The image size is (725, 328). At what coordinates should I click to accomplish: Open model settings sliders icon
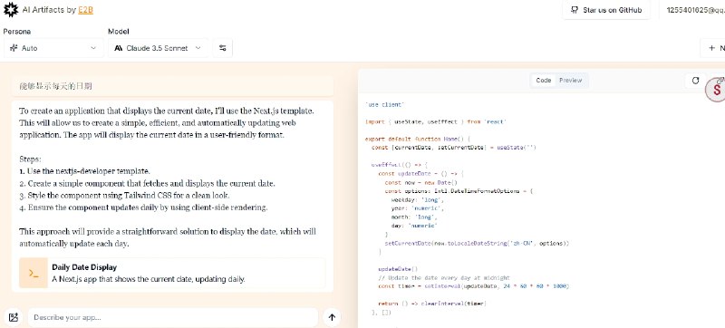click(223, 48)
